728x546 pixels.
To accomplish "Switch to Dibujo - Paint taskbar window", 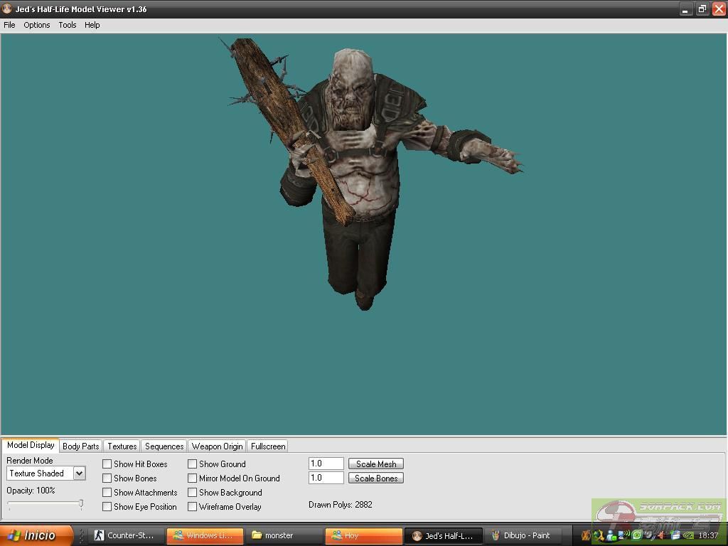I will (524, 536).
